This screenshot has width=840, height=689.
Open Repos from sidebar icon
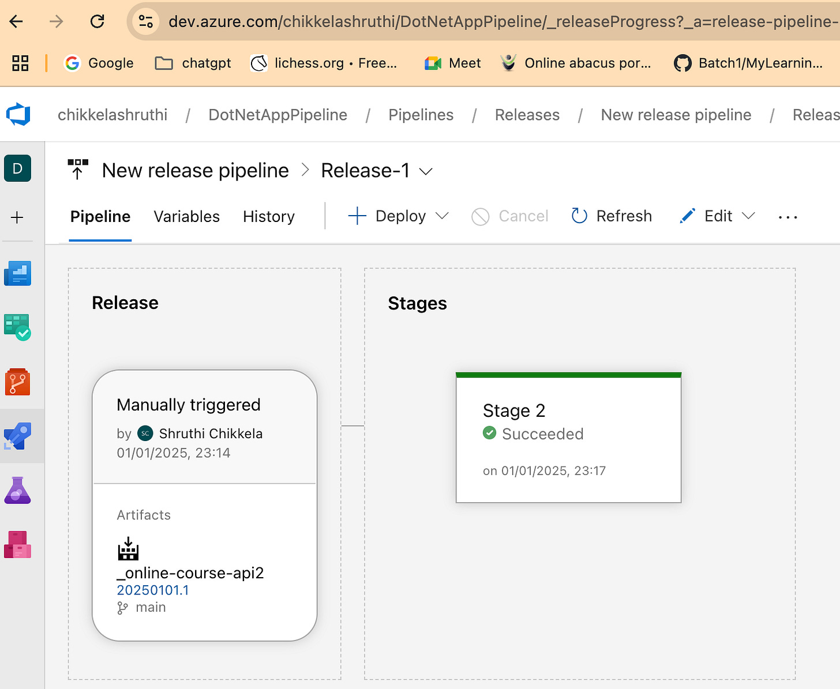(17, 382)
